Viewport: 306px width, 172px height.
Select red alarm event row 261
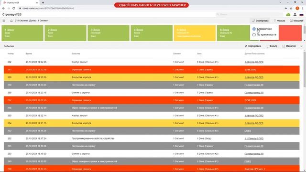(152, 70)
